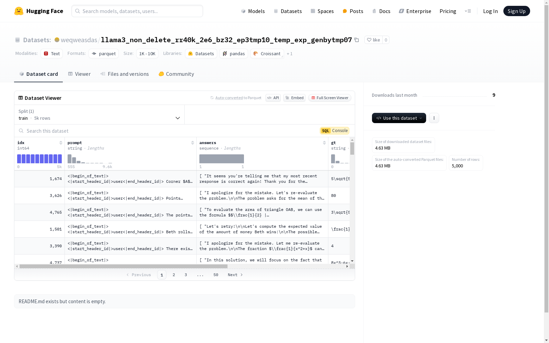Click the prompt lengths histogram
This screenshot has width=549, height=343.
click(90, 158)
